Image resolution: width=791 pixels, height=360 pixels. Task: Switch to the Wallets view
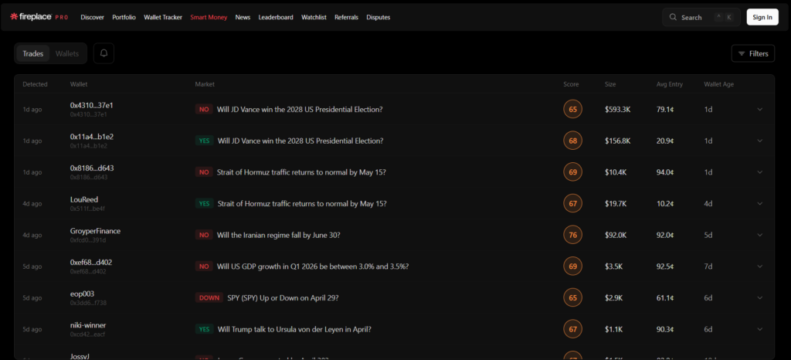67,53
